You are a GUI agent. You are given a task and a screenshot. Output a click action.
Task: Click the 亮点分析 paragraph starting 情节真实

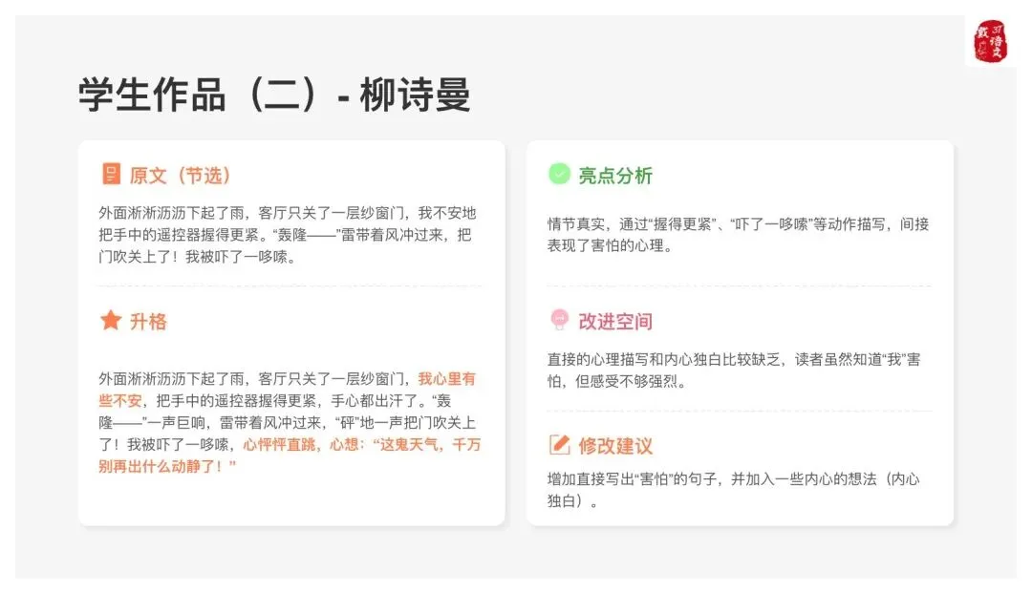pyautogui.click(x=738, y=235)
